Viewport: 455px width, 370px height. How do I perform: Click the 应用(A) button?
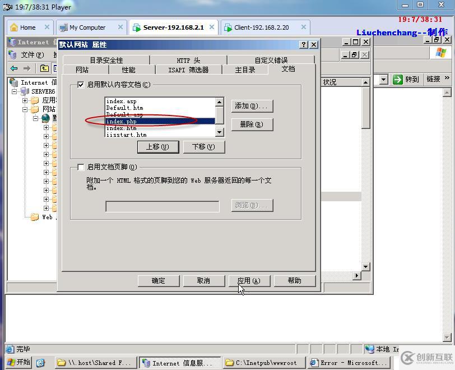point(249,281)
